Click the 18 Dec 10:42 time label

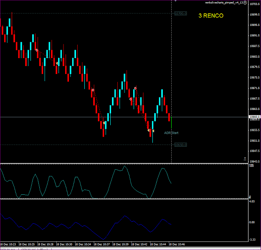(139, 244)
